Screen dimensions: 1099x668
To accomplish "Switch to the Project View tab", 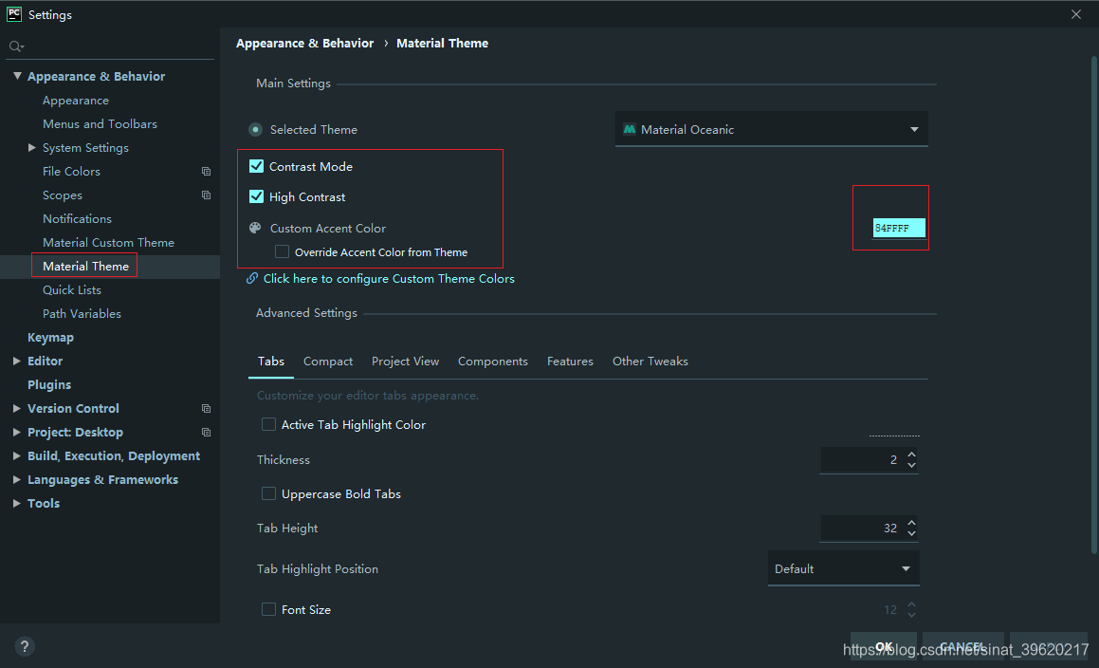I will point(405,362).
